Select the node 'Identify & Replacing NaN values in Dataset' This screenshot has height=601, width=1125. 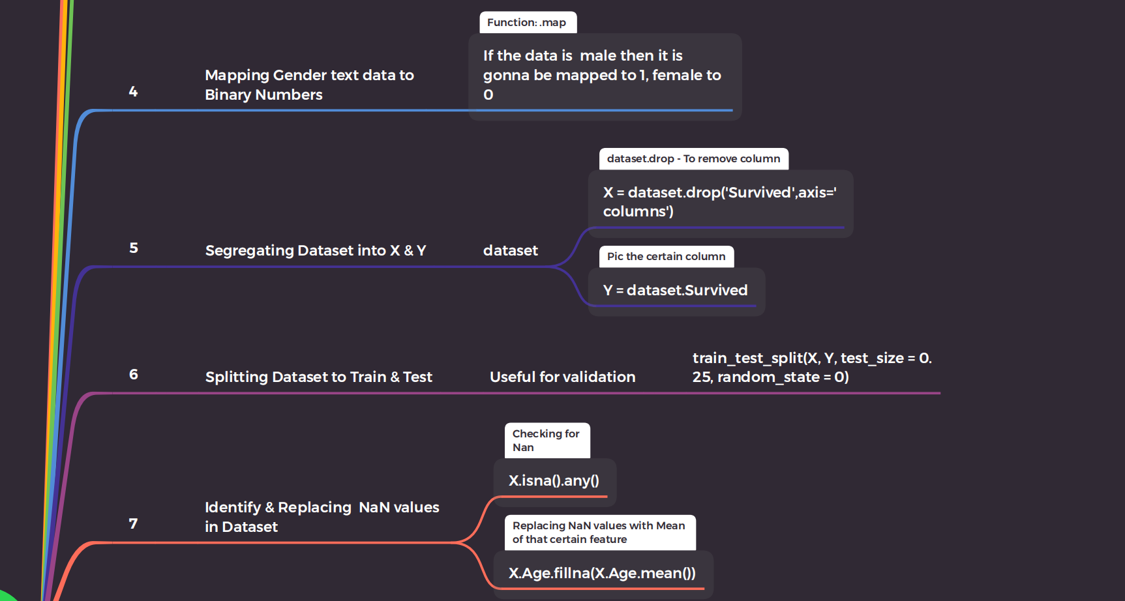click(322, 516)
